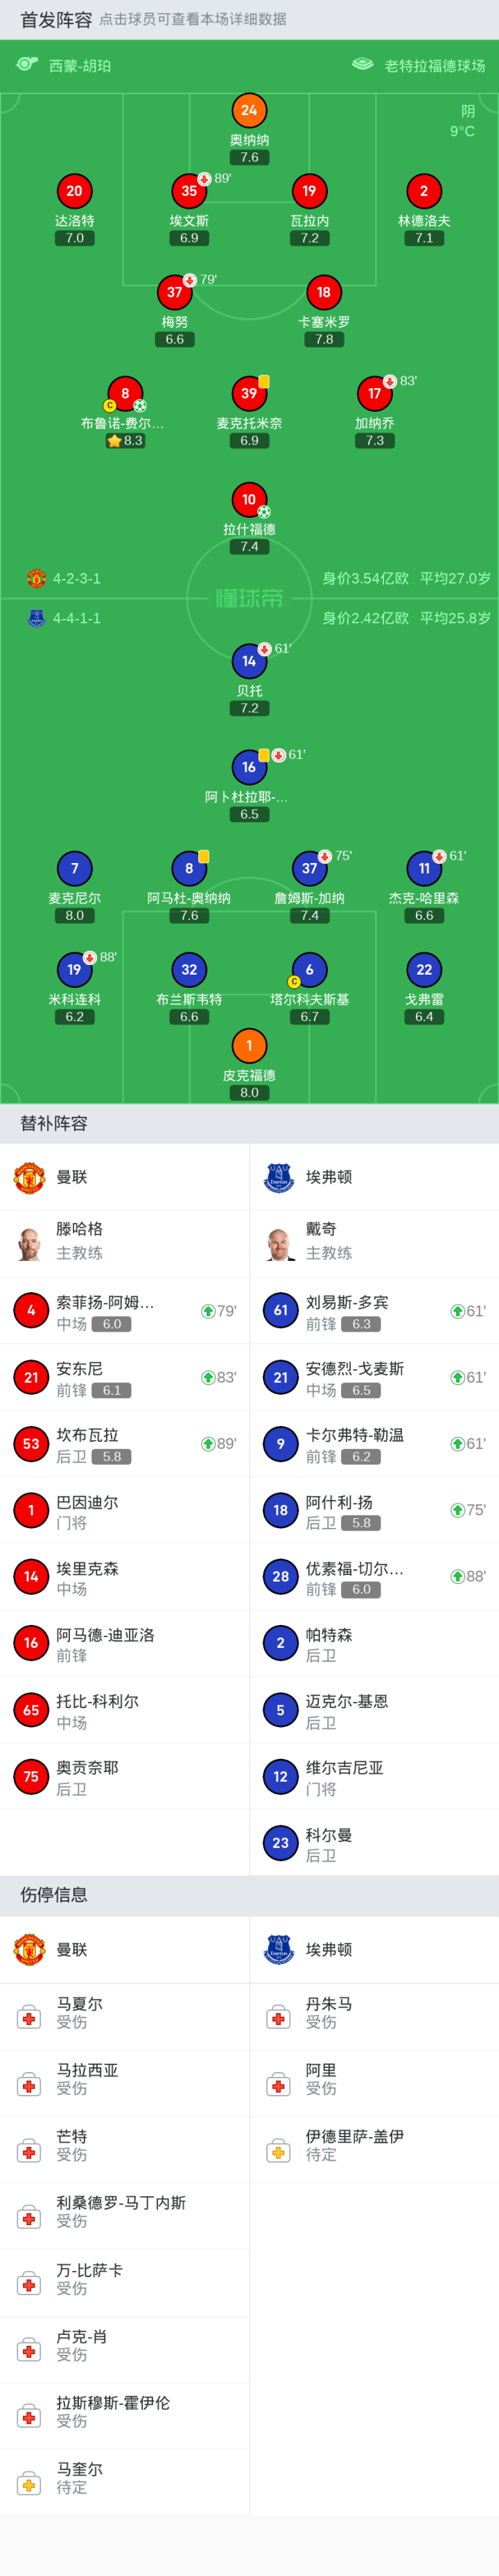Click the referee whistle icon beside 西蒙-胡珀
This screenshot has height=2576, width=499.
point(27,64)
